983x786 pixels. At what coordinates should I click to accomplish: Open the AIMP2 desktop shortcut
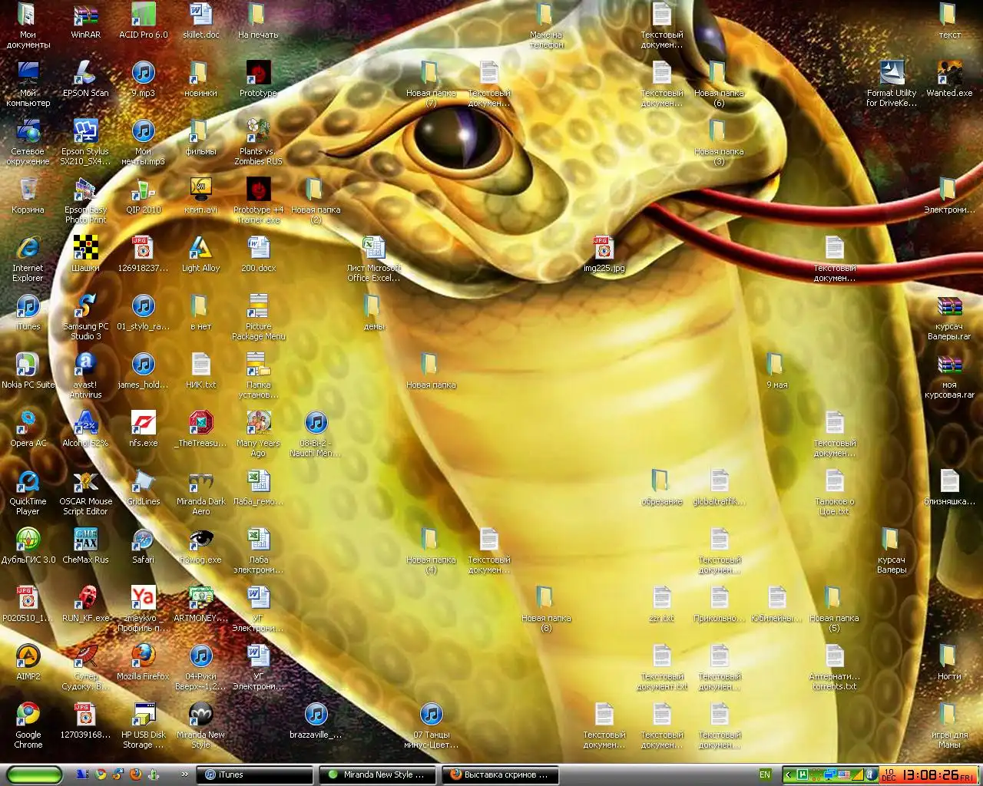click(28, 657)
